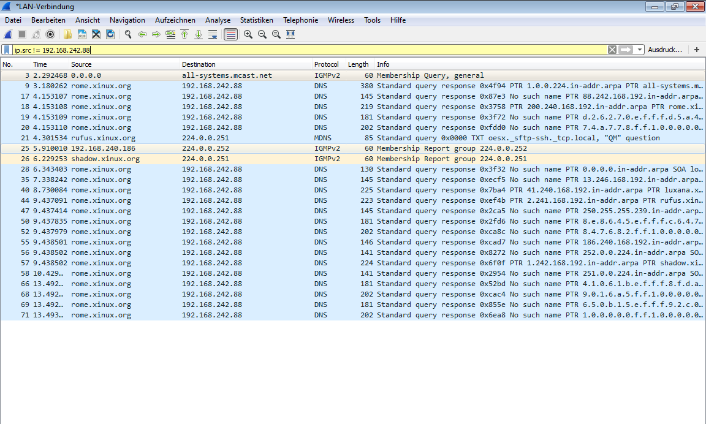Reset text zoom to normal size
Image resolution: width=706 pixels, height=424 pixels.
pyautogui.click(x=276, y=34)
